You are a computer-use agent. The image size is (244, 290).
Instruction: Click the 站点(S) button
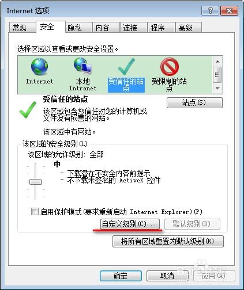tap(194, 102)
